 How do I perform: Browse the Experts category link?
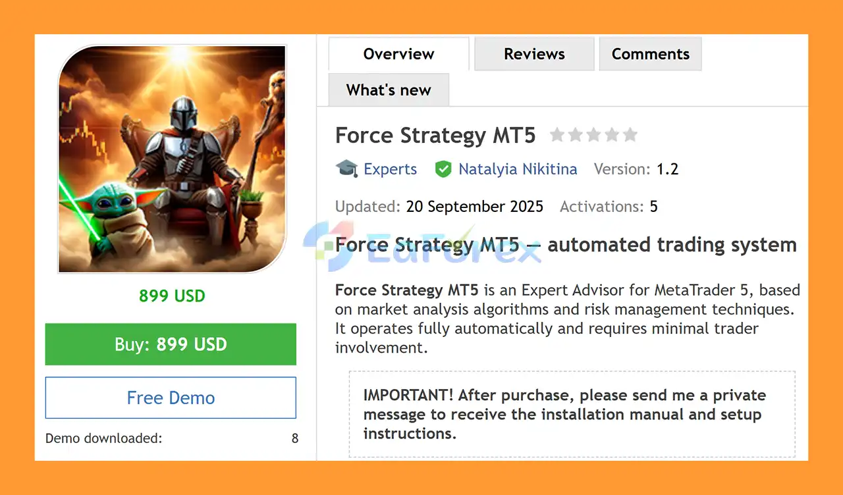pyautogui.click(x=391, y=169)
